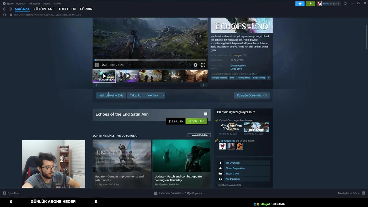The image size is (368, 207).
Task: Expand the Yok Say dropdown arrow
Action: (x=163, y=95)
